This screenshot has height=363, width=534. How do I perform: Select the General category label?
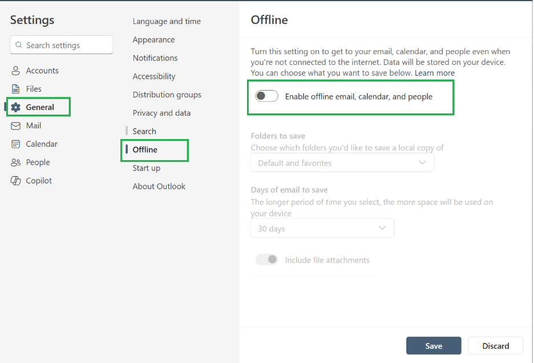pyautogui.click(x=40, y=108)
